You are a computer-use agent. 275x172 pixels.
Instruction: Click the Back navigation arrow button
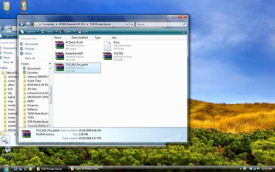[x=22, y=24]
